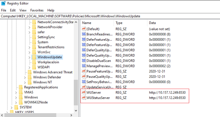Image resolution: width=220 pixels, height=117 pixels.
Task: Open the Edit menu
Action: 13,10
